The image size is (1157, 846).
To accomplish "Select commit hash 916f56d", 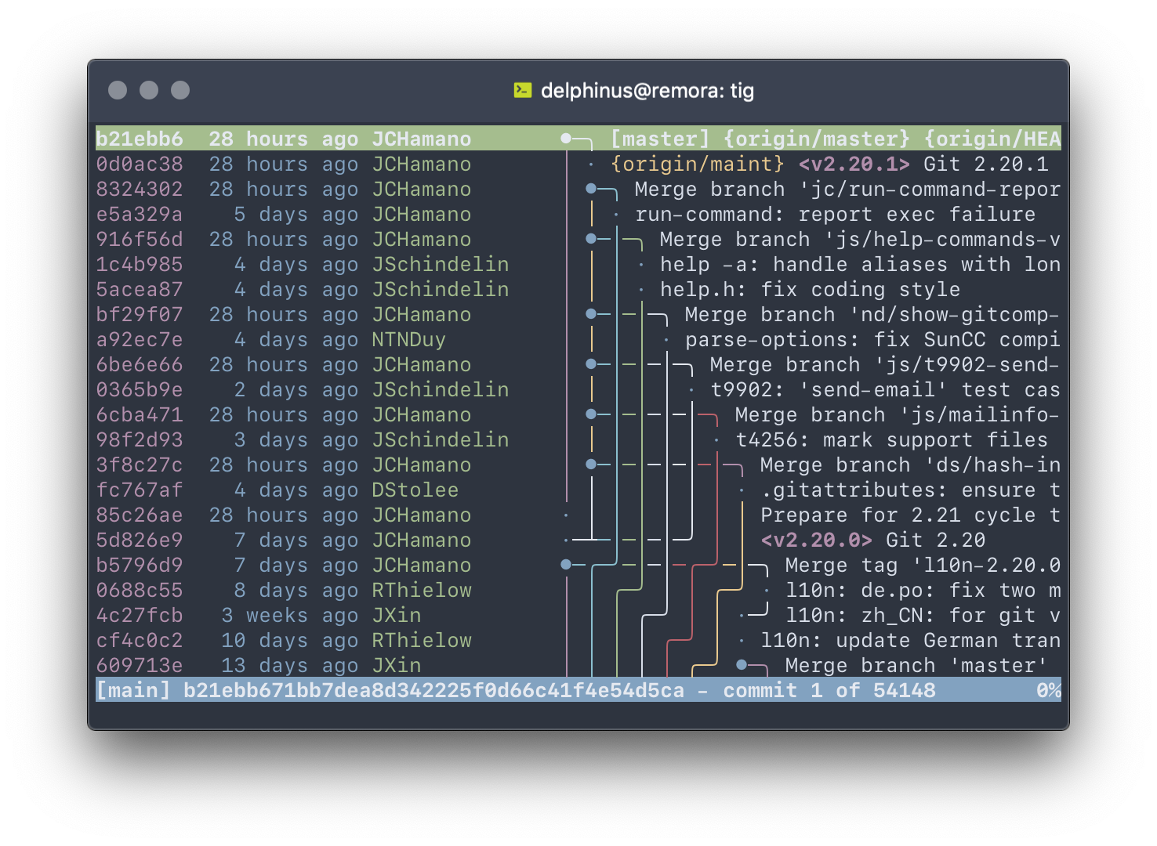I will (x=140, y=239).
